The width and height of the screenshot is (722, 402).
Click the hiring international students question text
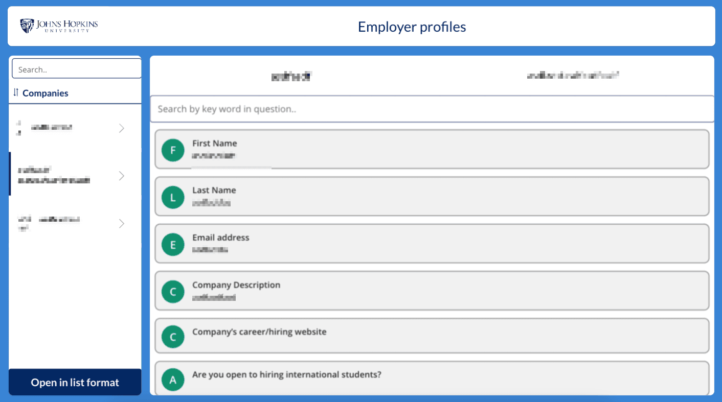coord(287,374)
